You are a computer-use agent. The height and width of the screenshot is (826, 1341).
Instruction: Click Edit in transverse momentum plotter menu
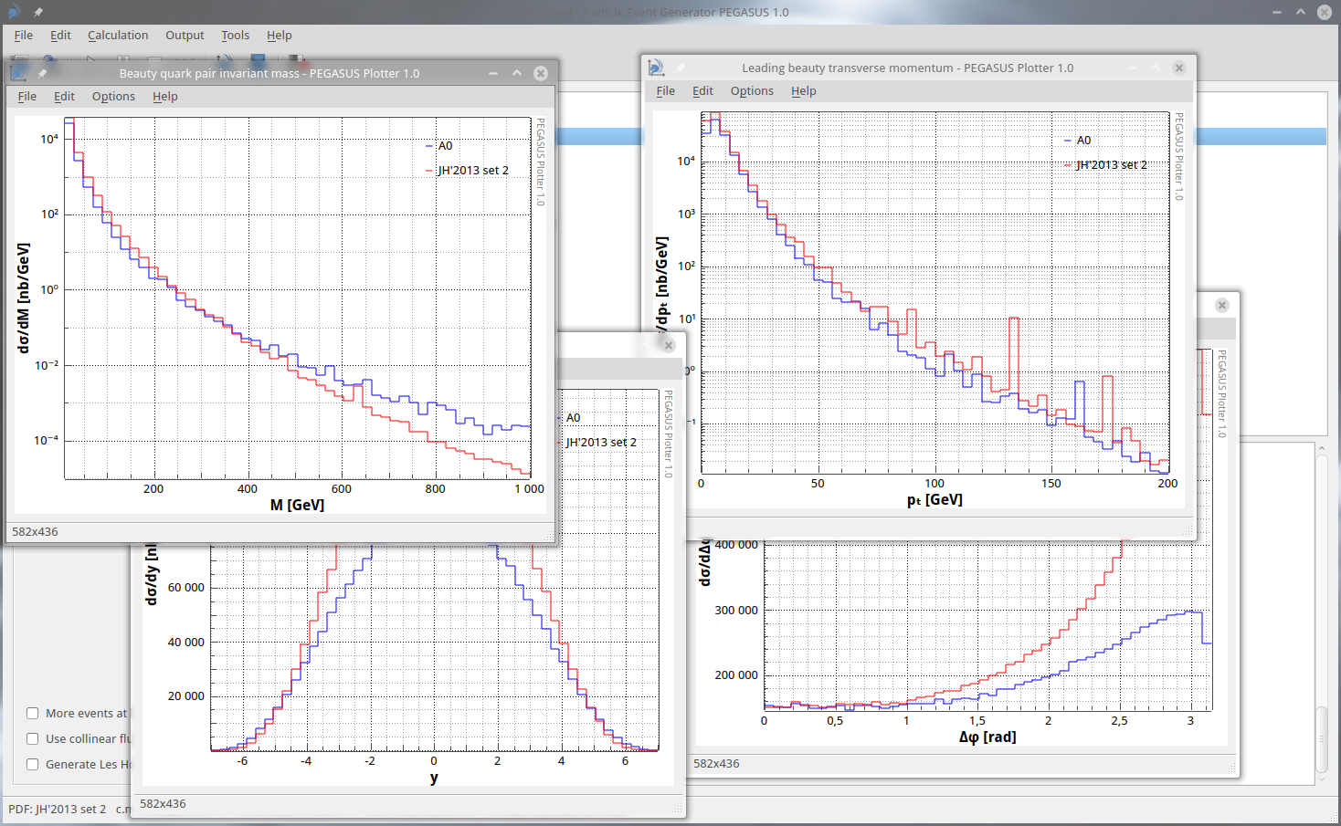(x=702, y=91)
